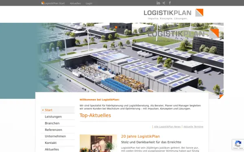
Task: Open LogistikPlan Start in top bar
Action: tap(54, 3)
